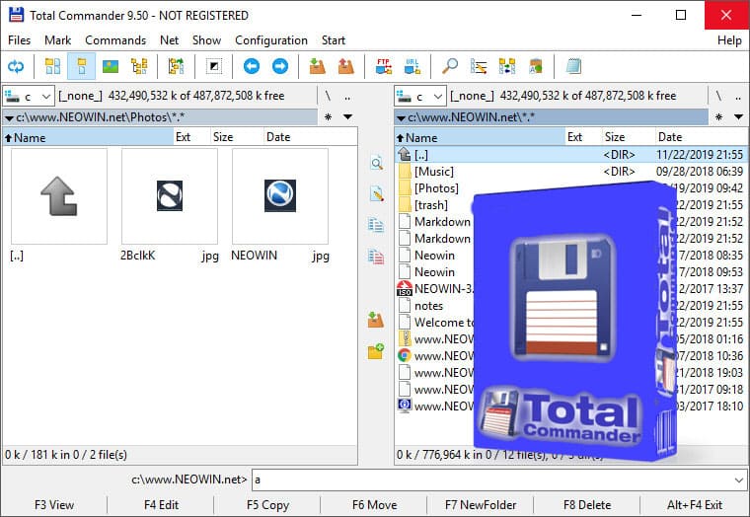750x517 pixels.
Task: Open the left panel drive c dropdown
Action: (x=29, y=96)
